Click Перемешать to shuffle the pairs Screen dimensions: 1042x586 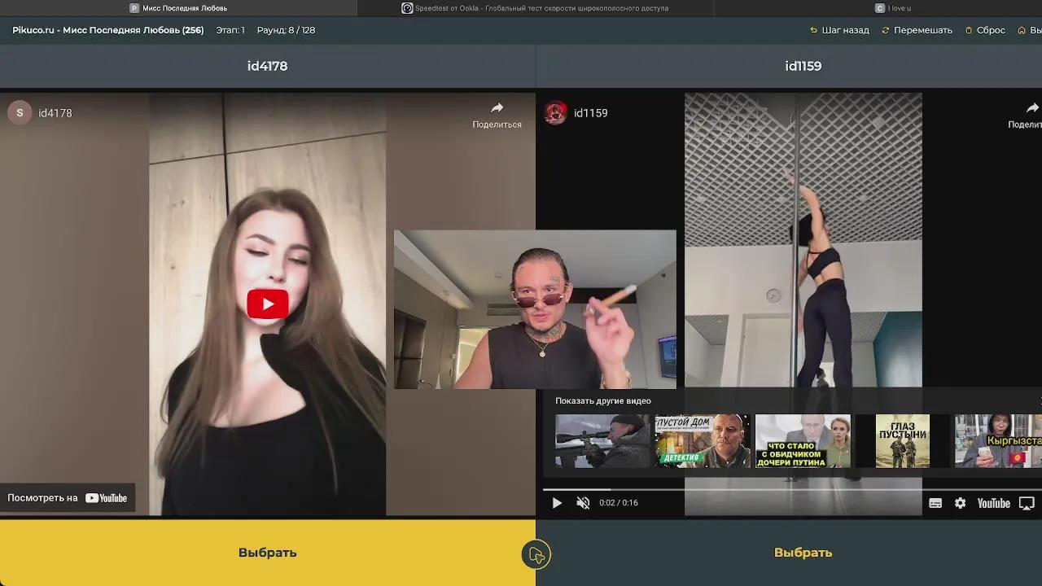click(x=917, y=30)
